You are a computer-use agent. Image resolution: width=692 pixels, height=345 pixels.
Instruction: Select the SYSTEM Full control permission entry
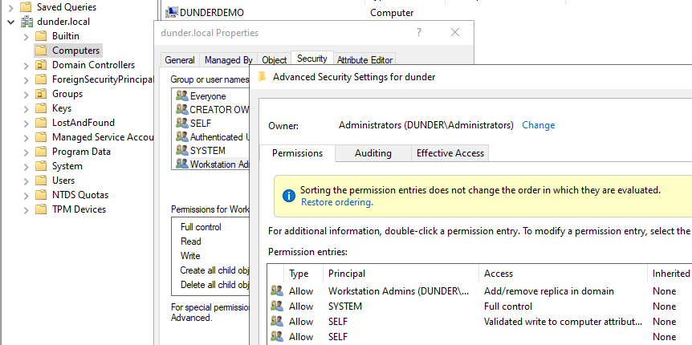[x=480, y=306]
